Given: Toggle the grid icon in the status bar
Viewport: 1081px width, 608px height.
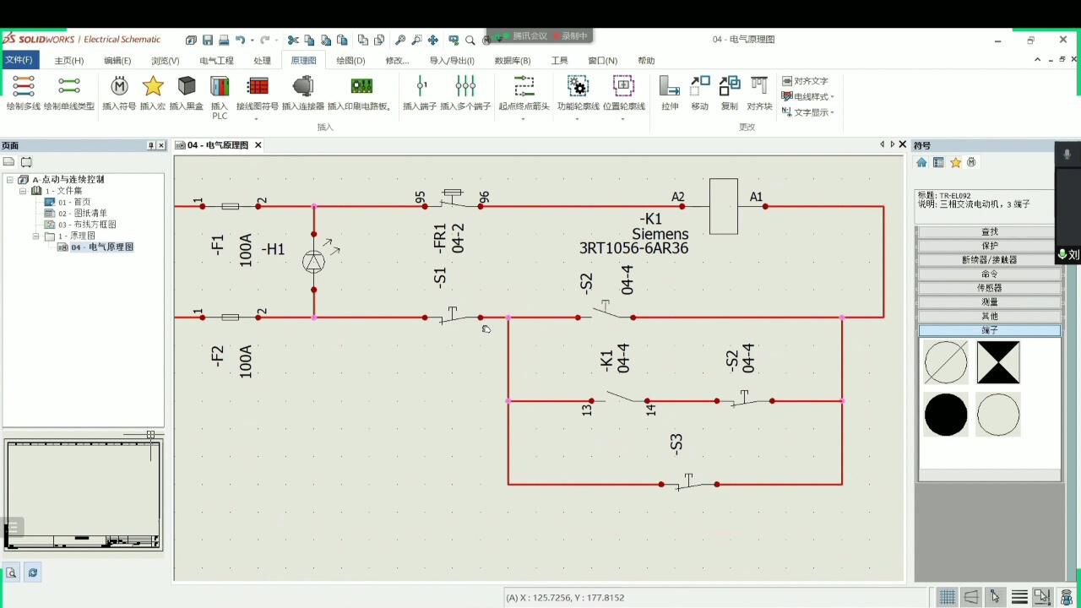Looking at the screenshot, I should pos(947,597).
